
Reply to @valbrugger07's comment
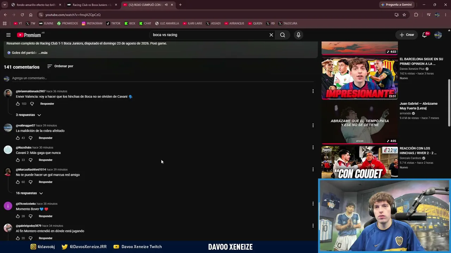point(45,138)
